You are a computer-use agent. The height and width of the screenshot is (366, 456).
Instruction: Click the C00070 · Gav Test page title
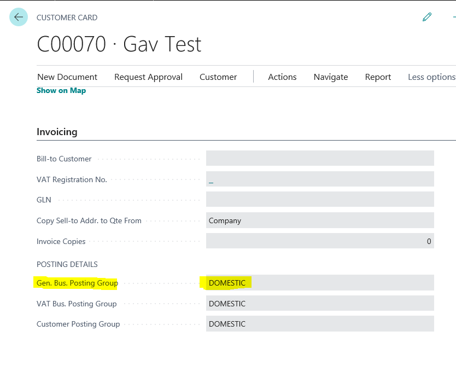pyautogui.click(x=119, y=44)
